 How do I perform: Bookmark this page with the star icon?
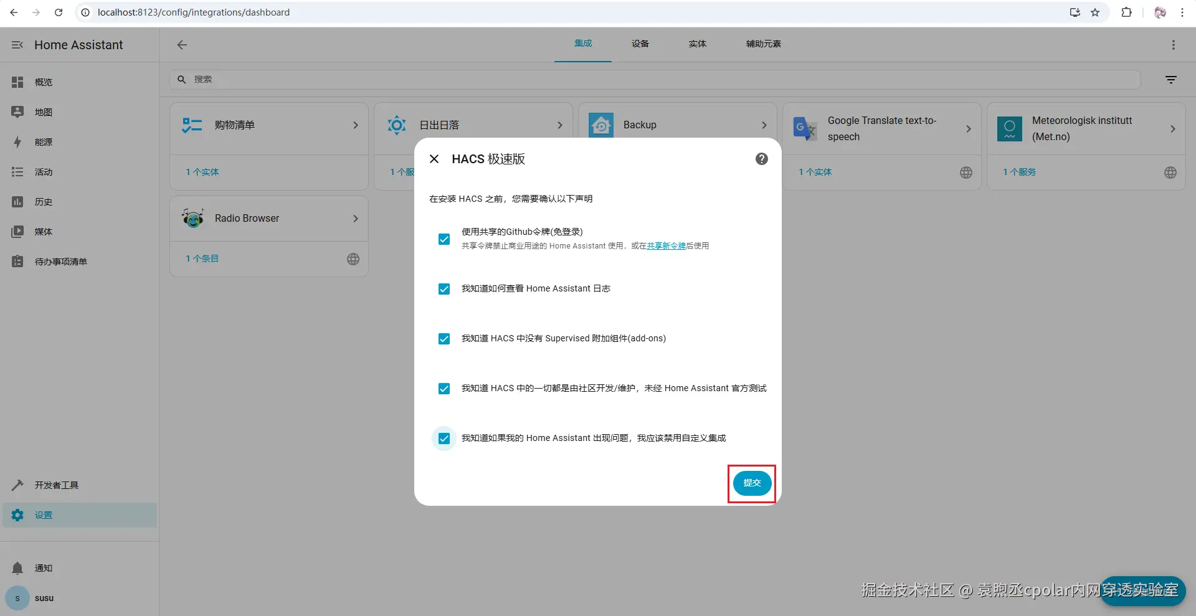[1095, 12]
